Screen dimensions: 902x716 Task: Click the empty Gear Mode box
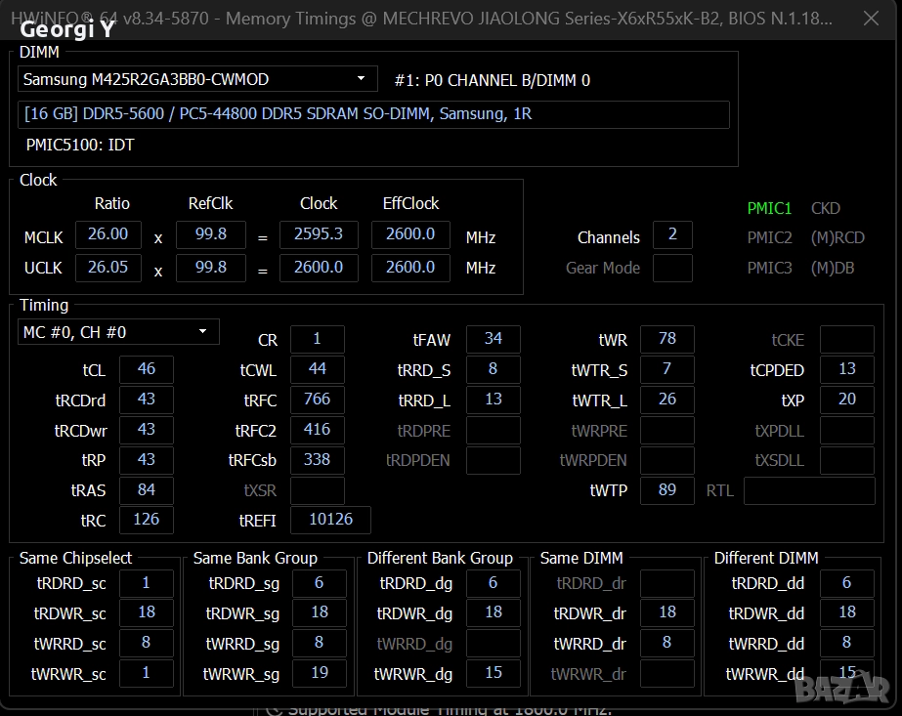click(671, 268)
